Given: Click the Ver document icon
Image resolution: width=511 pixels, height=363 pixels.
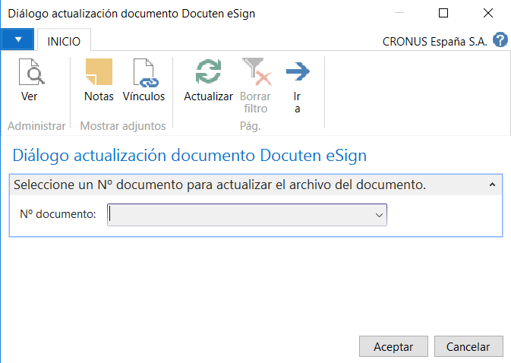Looking at the screenshot, I should coord(31,71).
